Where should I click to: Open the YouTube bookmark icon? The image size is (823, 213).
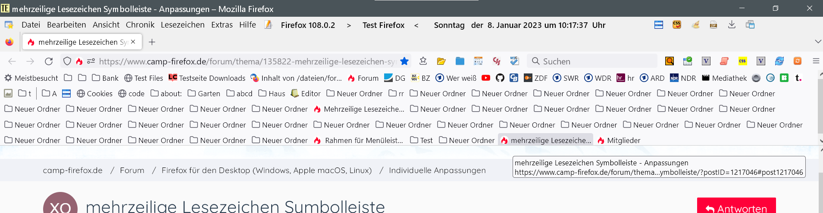(x=486, y=78)
